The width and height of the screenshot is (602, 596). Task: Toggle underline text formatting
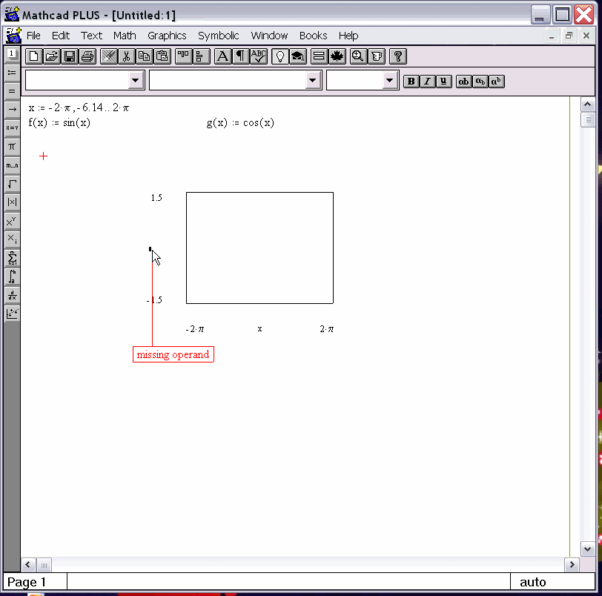tap(443, 82)
